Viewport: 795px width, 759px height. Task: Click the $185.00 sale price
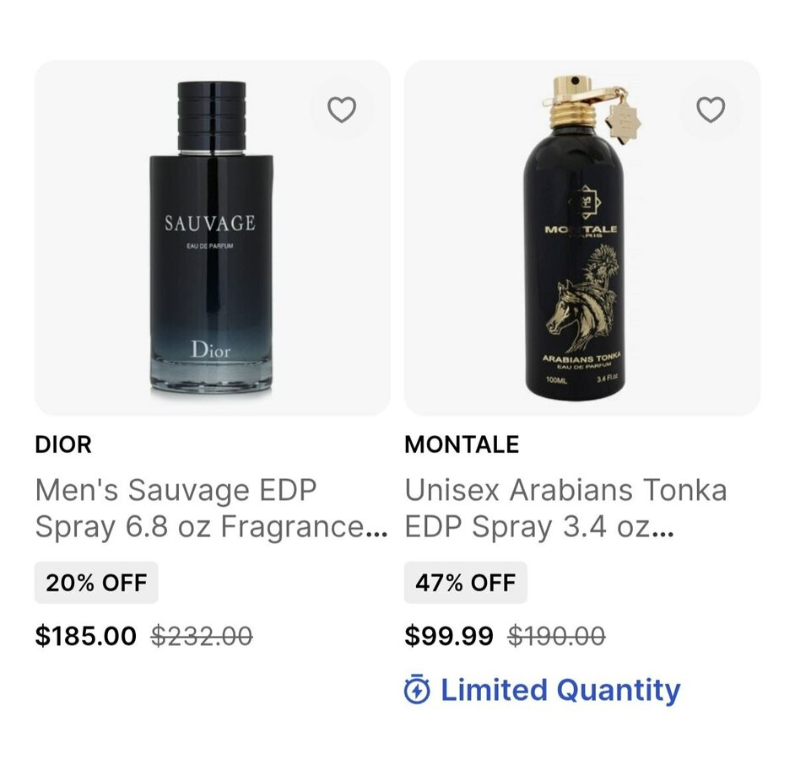point(85,636)
